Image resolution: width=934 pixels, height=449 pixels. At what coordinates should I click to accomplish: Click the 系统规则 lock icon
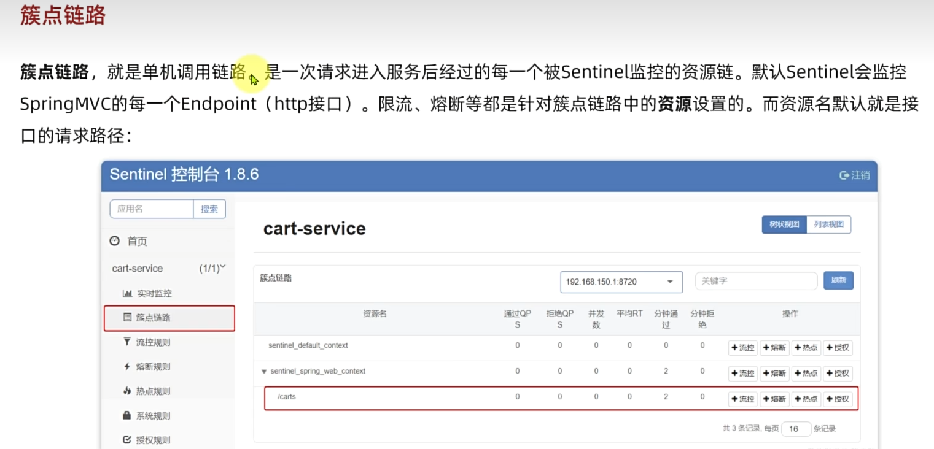coord(127,415)
